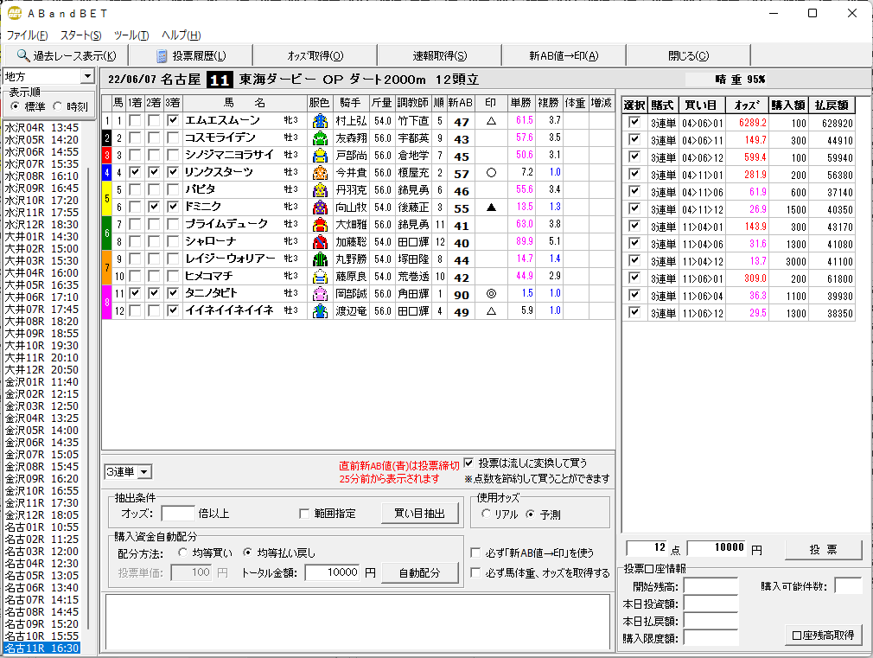Select 均等買い allocation method
Image resolution: width=873 pixels, height=658 pixels.
(x=182, y=553)
